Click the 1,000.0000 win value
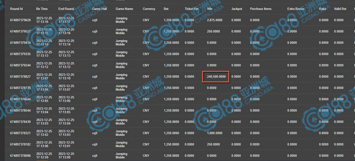Viewport: 355px width, 161px height. click(214, 133)
